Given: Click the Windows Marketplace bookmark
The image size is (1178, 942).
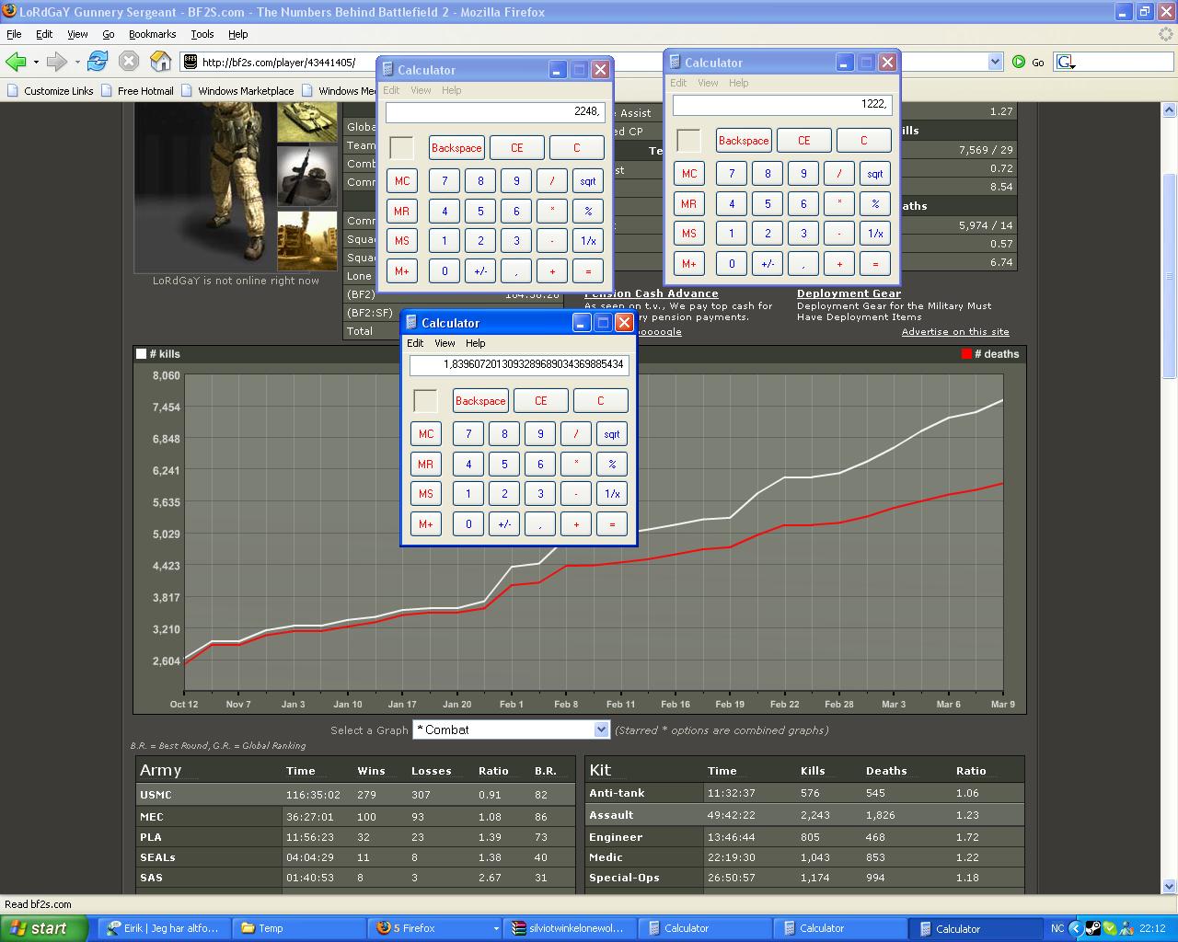Looking at the screenshot, I should [237, 90].
